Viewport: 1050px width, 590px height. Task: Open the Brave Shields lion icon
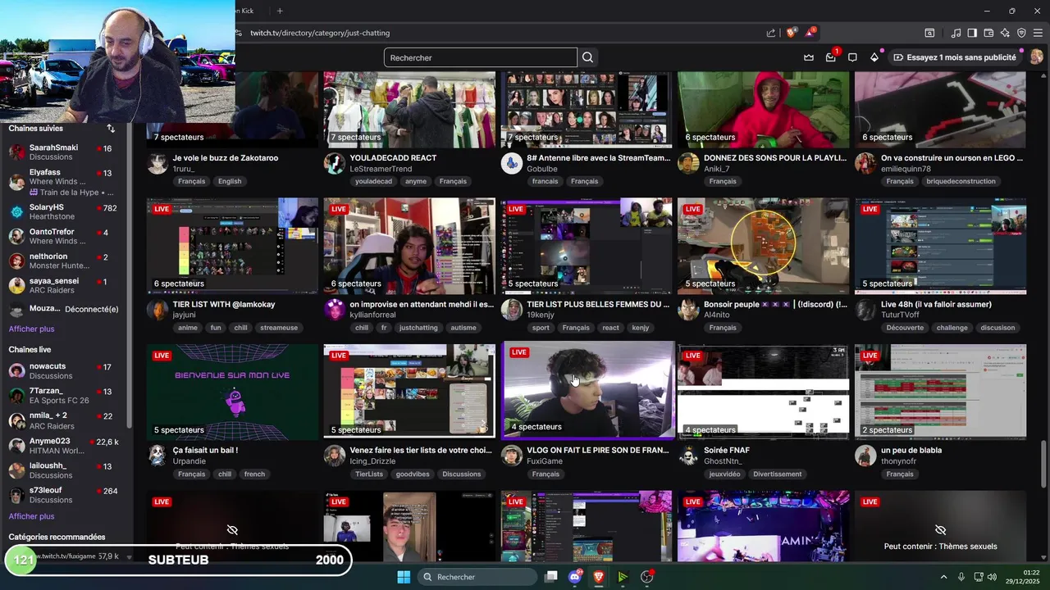click(792, 33)
